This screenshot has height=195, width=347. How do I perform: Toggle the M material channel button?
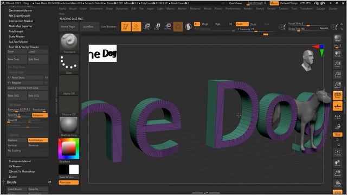[x=230, y=24]
